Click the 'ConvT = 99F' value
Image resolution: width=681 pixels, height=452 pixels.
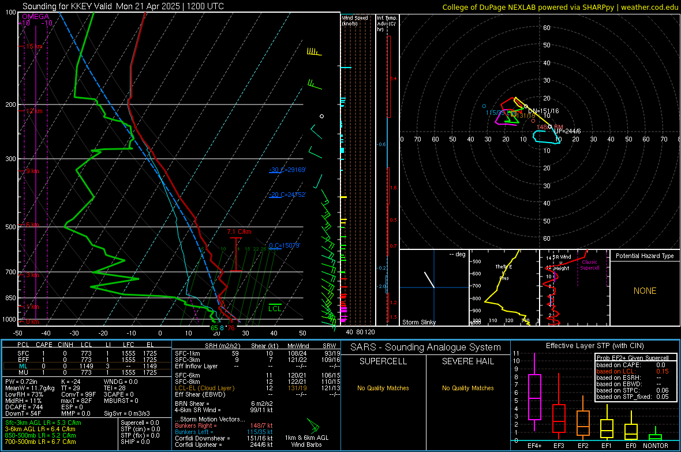pos(78,394)
